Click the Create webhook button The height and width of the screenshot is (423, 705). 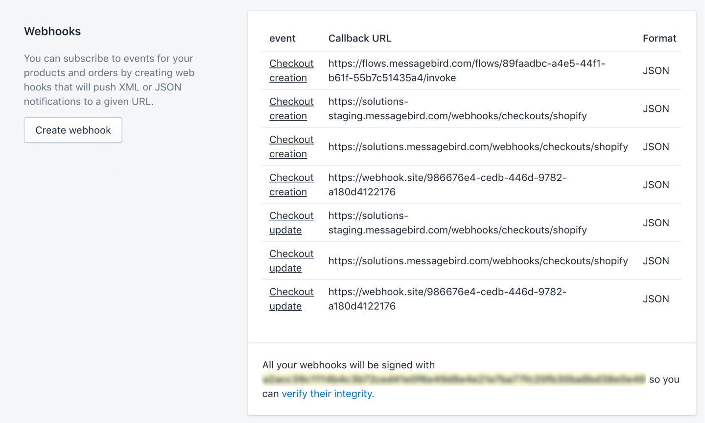[73, 130]
